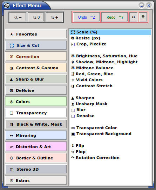The height and width of the screenshot is (190, 156).
Task: Open the Border & Outline category
Action: click(x=36, y=158)
